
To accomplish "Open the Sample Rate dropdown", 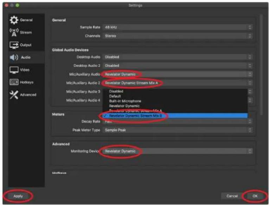I will 178,27.
